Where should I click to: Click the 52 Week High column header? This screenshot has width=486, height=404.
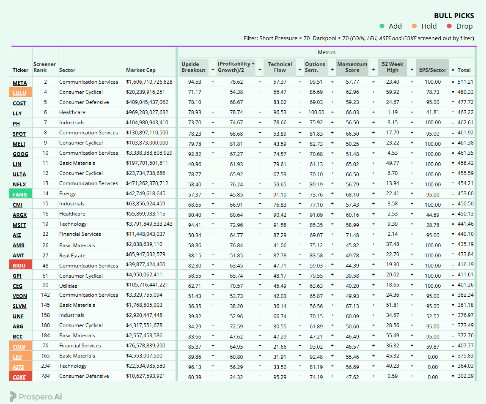pos(393,67)
